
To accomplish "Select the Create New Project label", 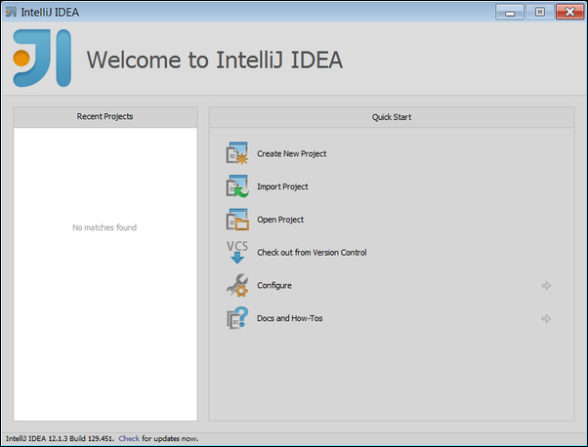I will (x=291, y=153).
